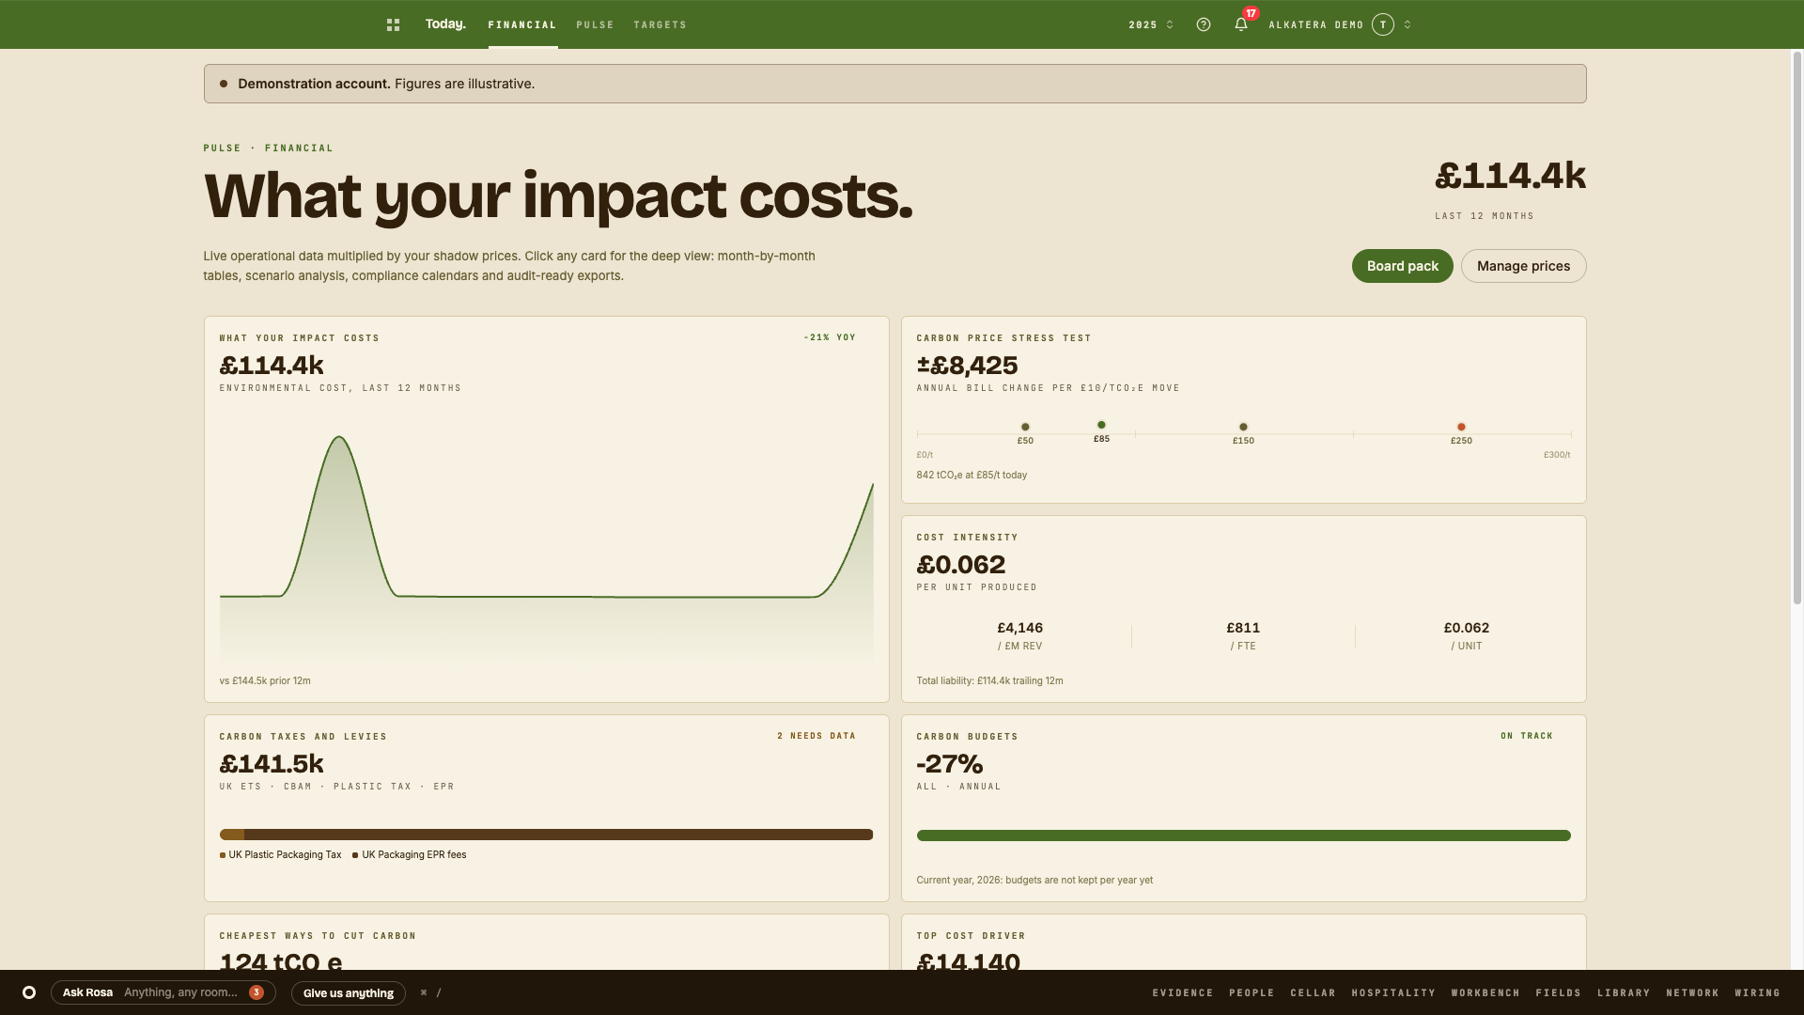Screen dimensions: 1804x1015
Task: Click the Carbon Taxes and Levies bar
Action: click(x=546, y=835)
